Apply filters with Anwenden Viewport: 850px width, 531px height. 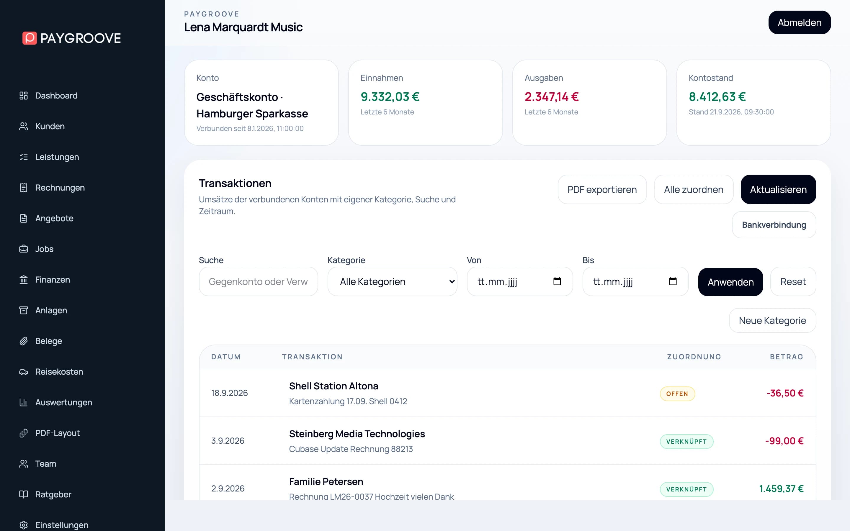pyautogui.click(x=730, y=282)
